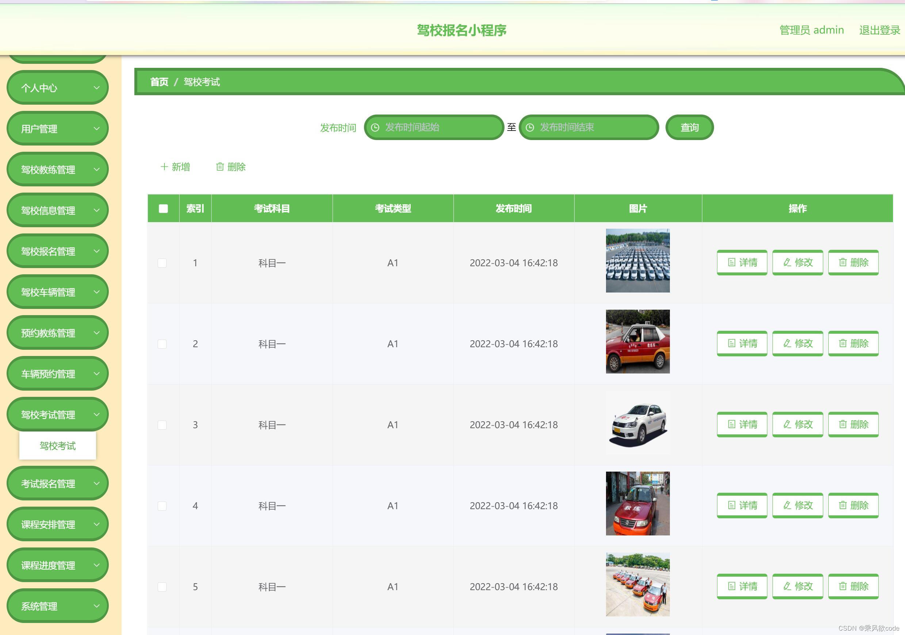
Task: Click the clock icon in 发布时间起始 field
Action: pyautogui.click(x=375, y=128)
